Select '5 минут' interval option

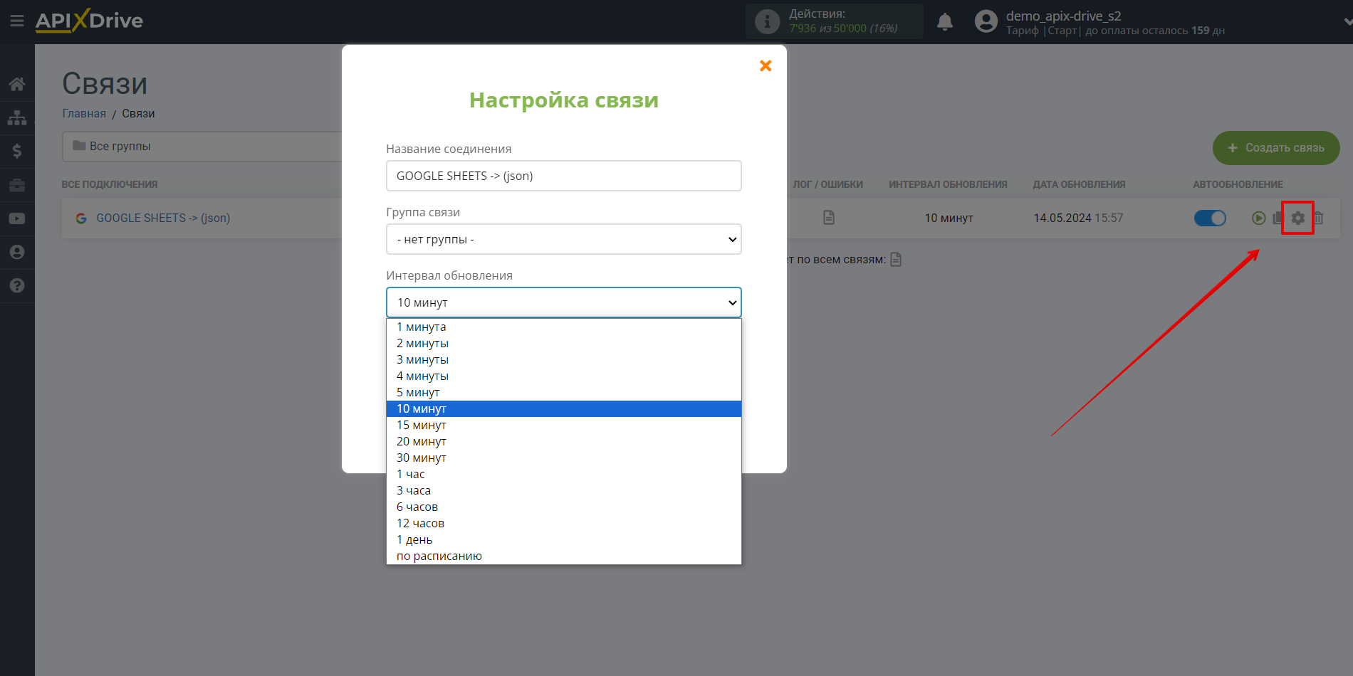tap(564, 392)
